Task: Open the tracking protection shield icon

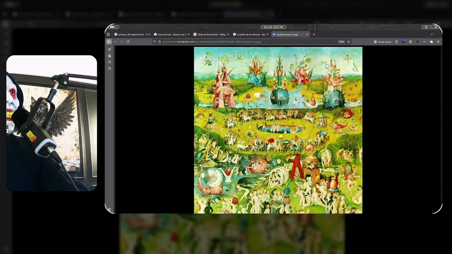Action: point(154,42)
